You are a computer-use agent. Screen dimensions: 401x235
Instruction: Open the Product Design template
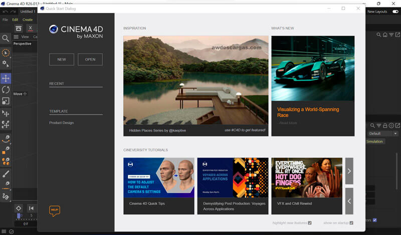point(61,122)
